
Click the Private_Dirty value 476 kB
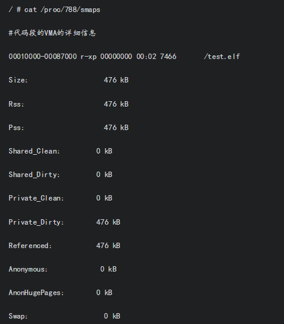point(108,222)
